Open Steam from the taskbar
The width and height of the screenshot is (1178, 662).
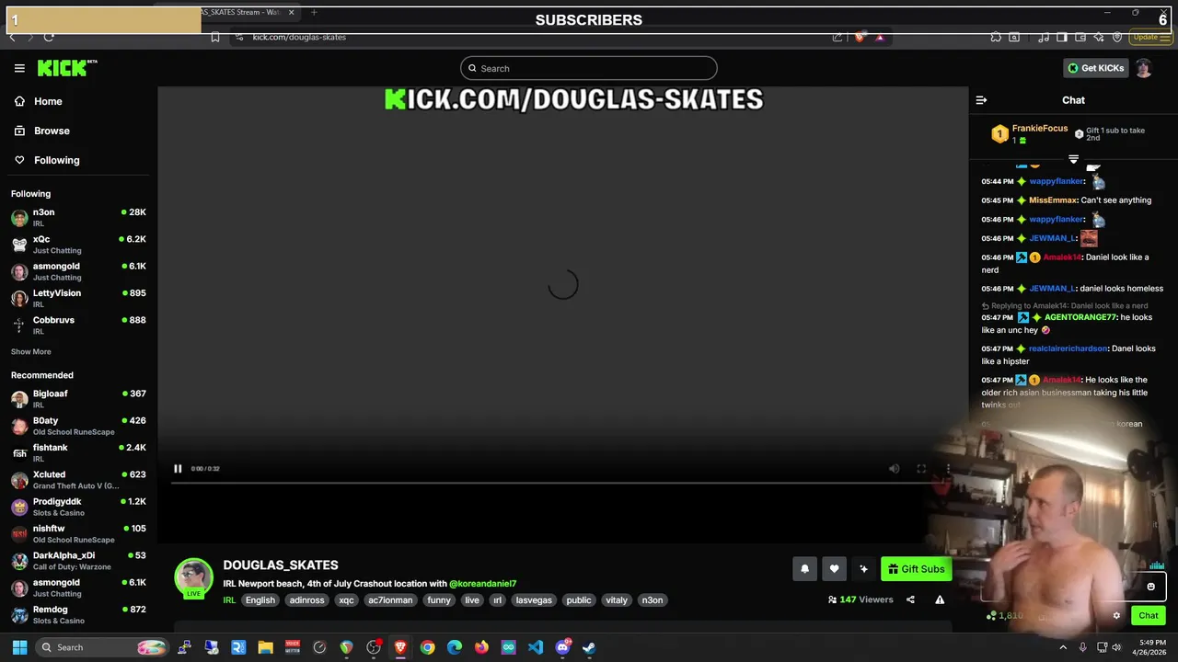pyautogui.click(x=589, y=647)
